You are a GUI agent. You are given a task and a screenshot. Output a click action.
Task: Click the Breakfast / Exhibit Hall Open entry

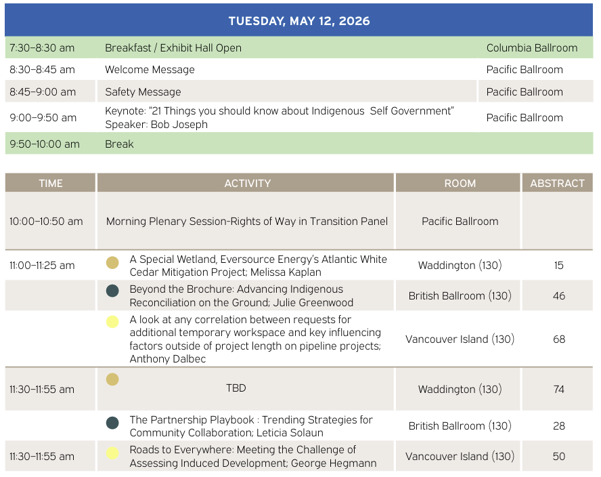tap(173, 48)
